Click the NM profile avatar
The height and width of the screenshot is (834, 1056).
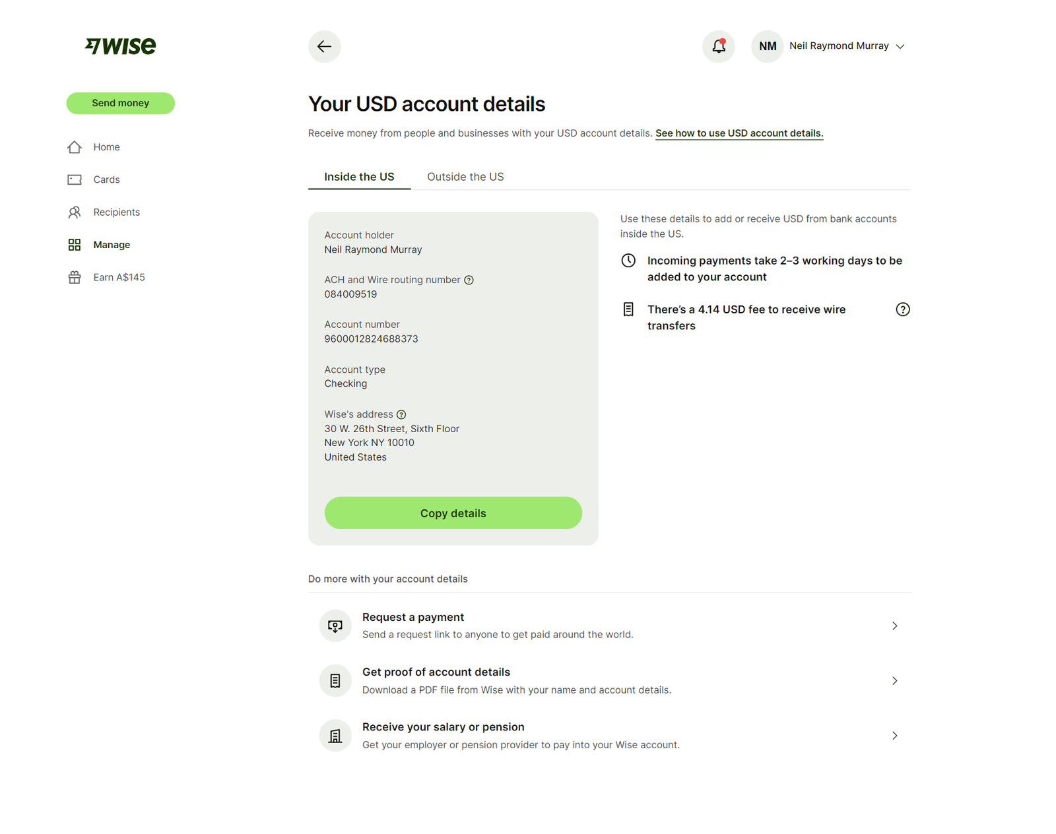click(767, 46)
